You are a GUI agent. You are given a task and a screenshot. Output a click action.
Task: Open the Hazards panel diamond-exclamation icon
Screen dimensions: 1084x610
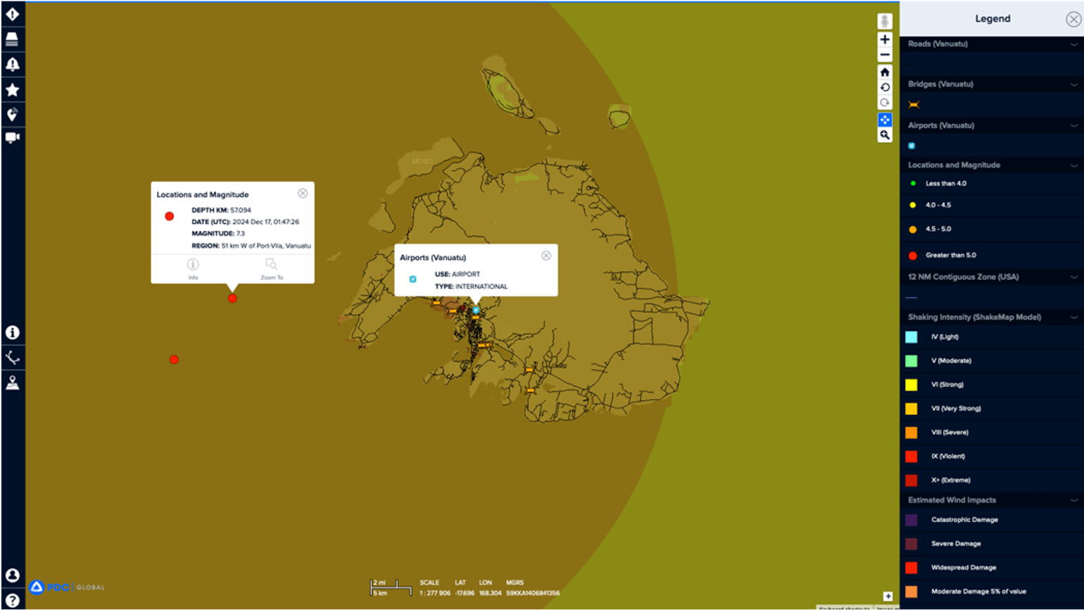(12, 14)
